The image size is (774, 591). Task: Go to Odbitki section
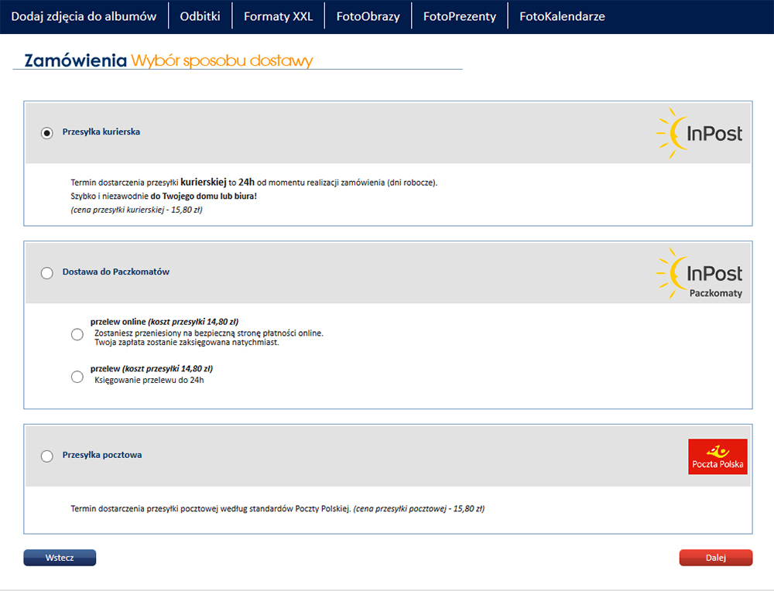click(x=200, y=16)
